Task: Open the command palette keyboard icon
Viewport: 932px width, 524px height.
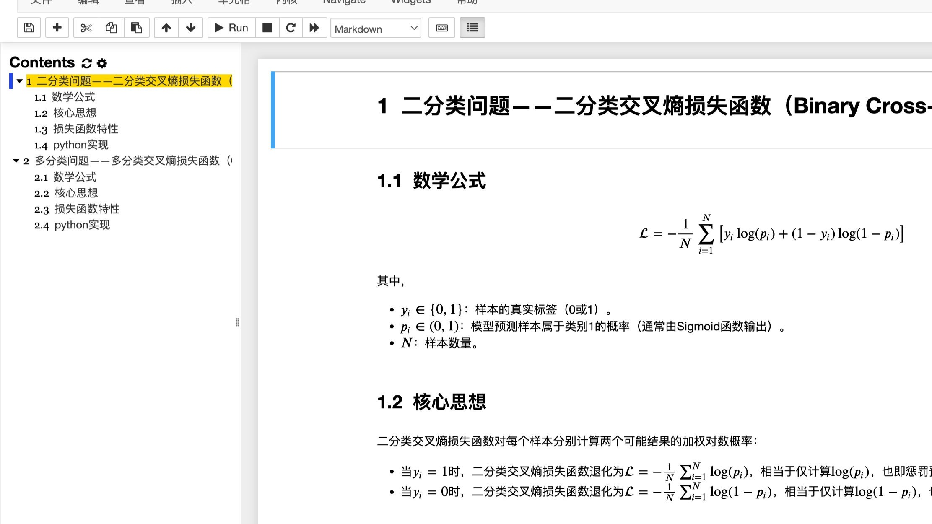Action: coord(441,27)
